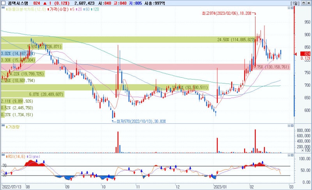Collapse the 거래량 volume pane
The width and height of the screenshot is (312, 190).
pos(289,126)
